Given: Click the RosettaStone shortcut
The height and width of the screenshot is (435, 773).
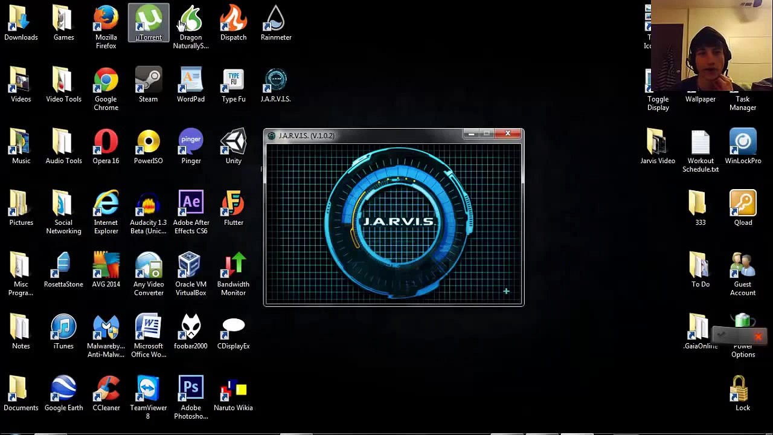Looking at the screenshot, I should pyautogui.click(x=63, y=269).
